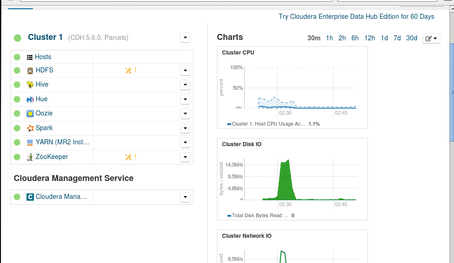
Task: Select the 30m time range
Action: coord(314,38)
